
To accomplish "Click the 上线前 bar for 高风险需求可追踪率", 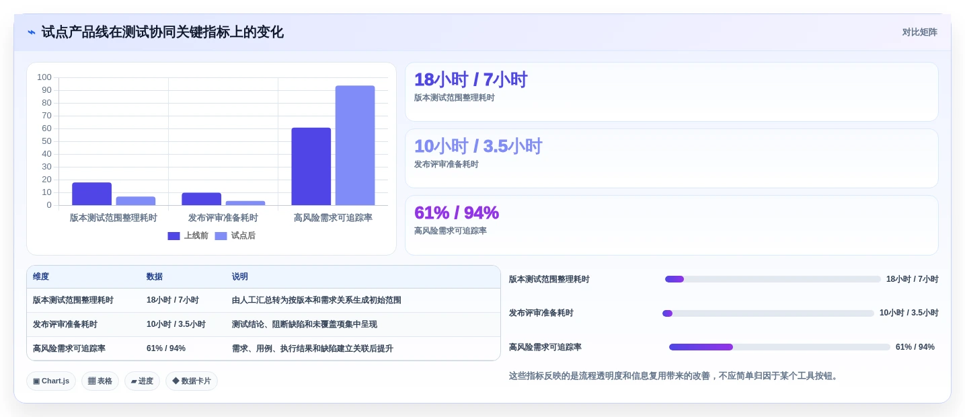I will [311, 166].
